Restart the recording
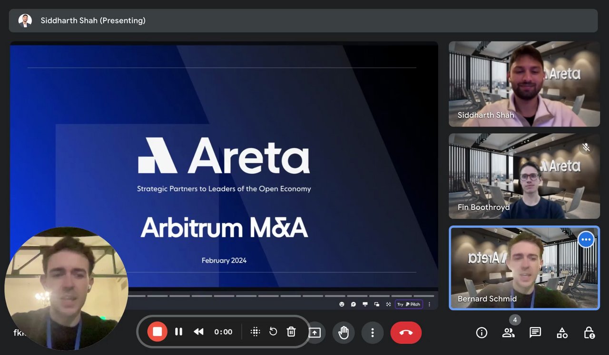This screenshot has width=609, height=355. (273, 332)
